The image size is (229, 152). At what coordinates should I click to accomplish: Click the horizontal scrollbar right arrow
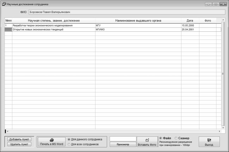[x=219, y=131]
